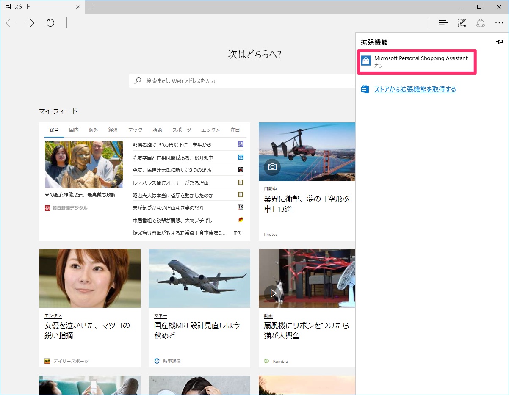Screen dimensions: 509x395
Task: Open headline レオパレス賃貸オーナーが怒る理由
Action: [170, 183]
